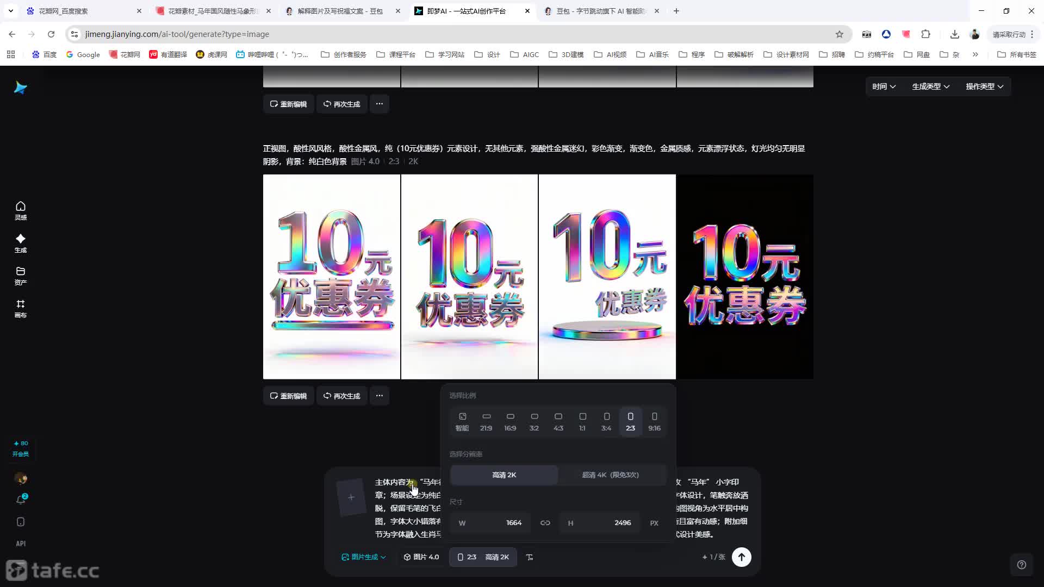
Task: Select the 生成 generate icon in sidebar
Action: coord(21,243)
